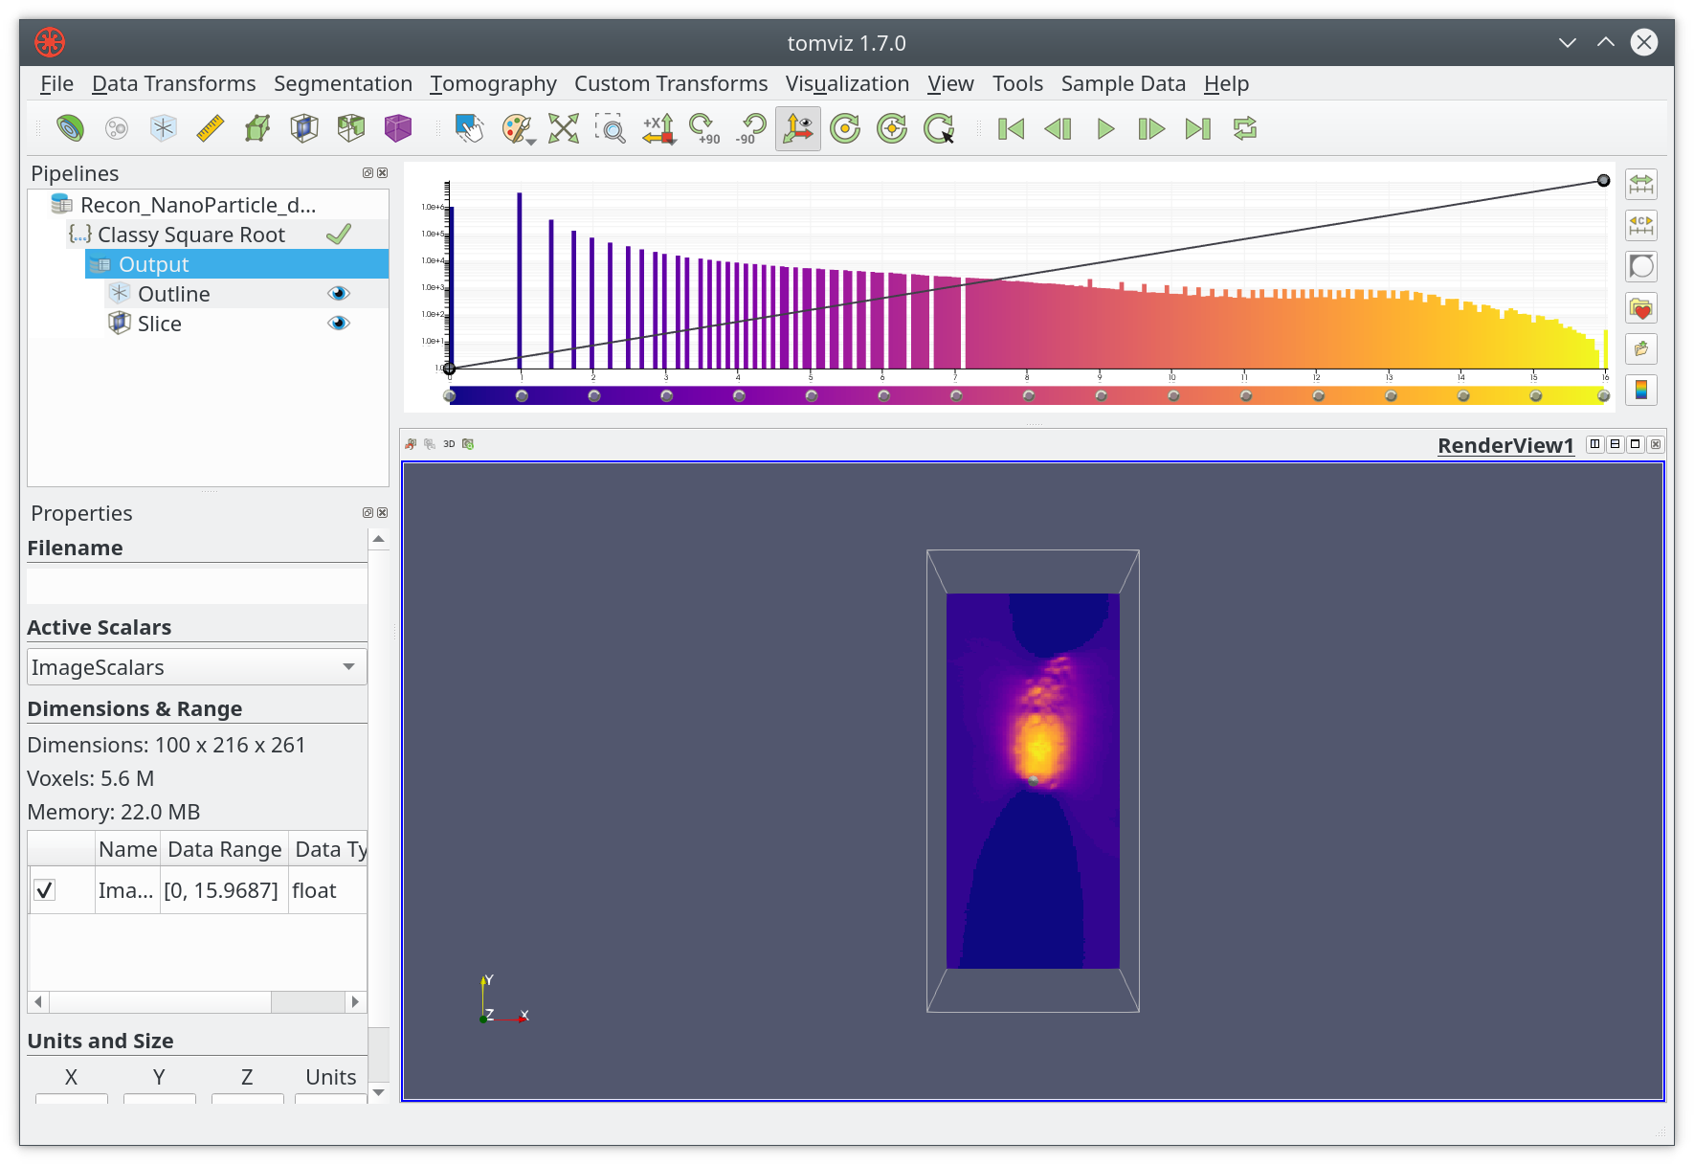Open color map presets heart folder icon

coord(1641,308)
